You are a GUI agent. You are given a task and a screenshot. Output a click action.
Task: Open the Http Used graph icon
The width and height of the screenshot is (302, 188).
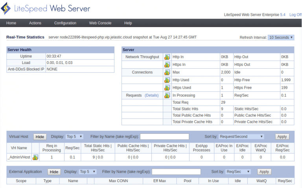[x=167, y=80]
